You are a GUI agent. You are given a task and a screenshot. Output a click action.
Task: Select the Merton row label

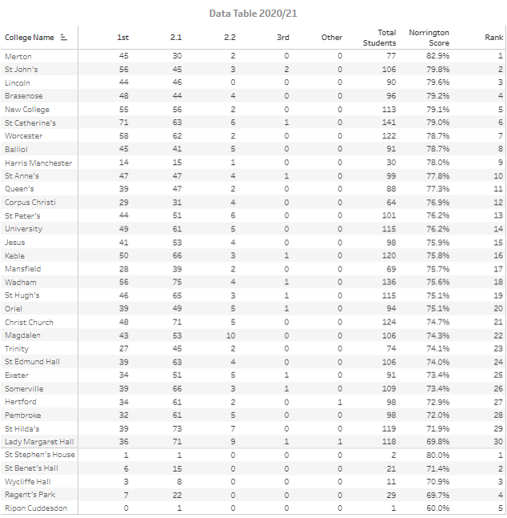pos(18,56)
